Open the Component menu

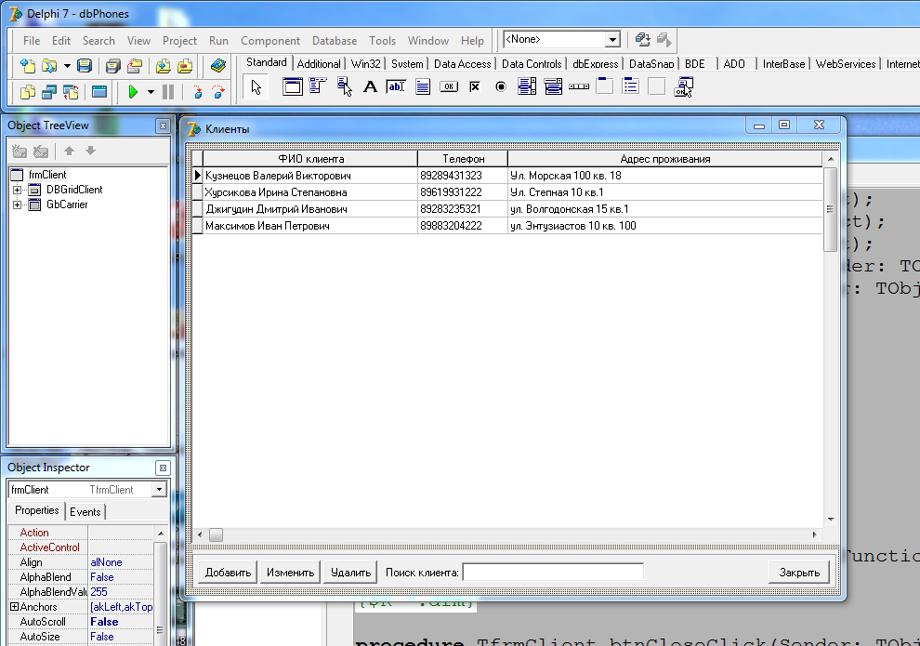pyautogui.click(x=269, y=41)
